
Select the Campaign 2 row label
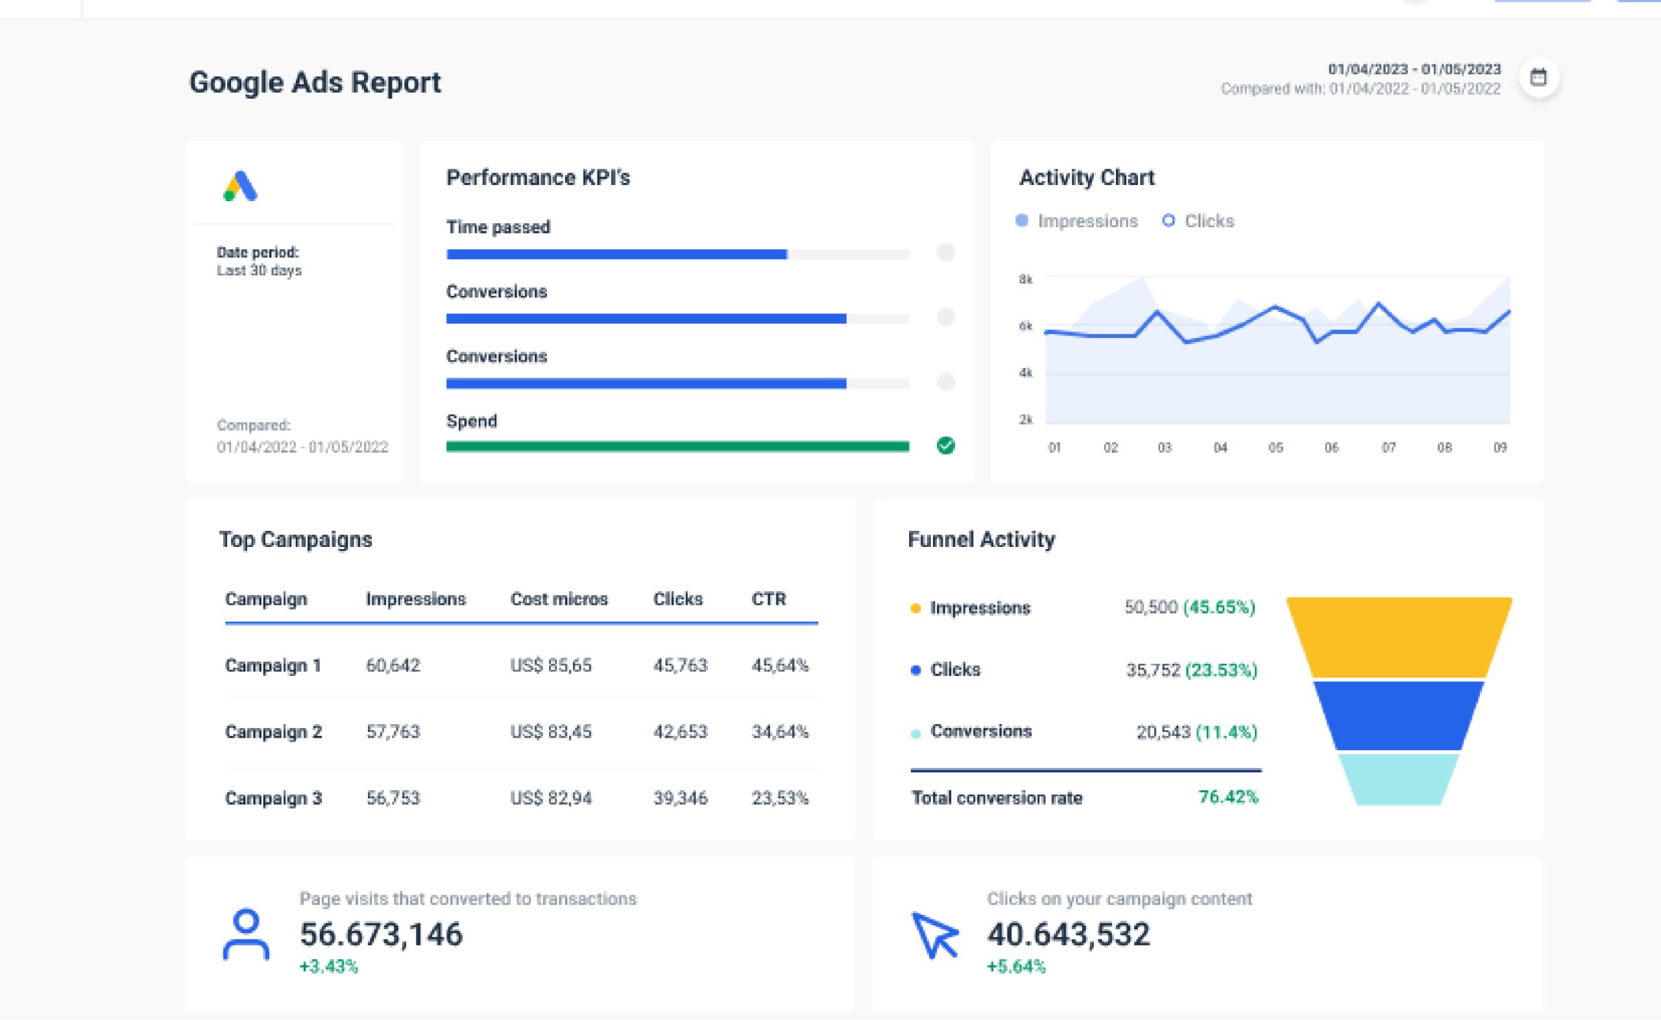273,732
